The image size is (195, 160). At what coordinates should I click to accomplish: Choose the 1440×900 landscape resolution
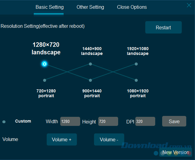[x=90, y=64]
